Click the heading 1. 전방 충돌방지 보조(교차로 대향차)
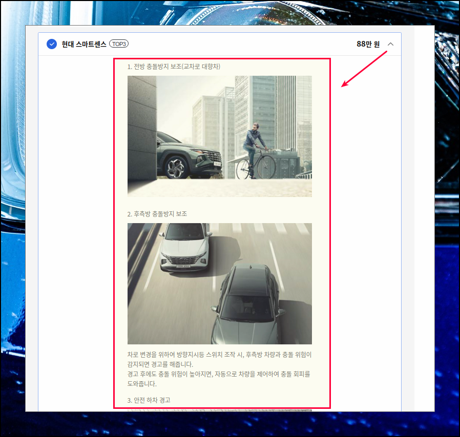Viewport: 460px width, 437px height. (174, 67)
